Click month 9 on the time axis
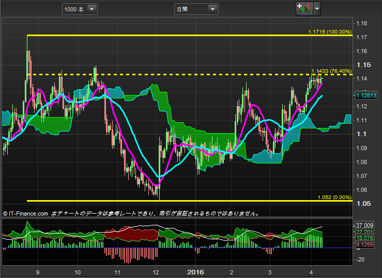Screen dimensions: 382x278 pos(38,272)
